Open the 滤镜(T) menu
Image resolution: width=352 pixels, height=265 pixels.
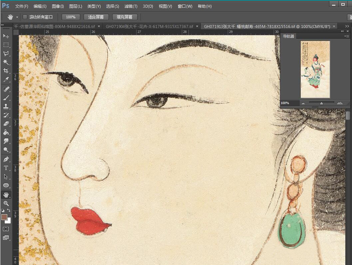pos(131,6)
